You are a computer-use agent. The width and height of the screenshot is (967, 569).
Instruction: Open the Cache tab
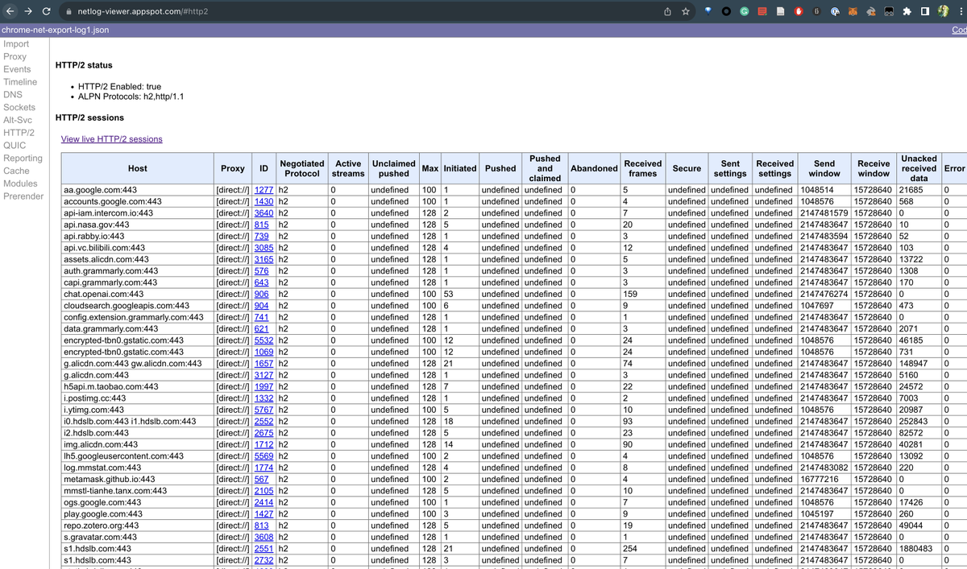tap(16, 171)
